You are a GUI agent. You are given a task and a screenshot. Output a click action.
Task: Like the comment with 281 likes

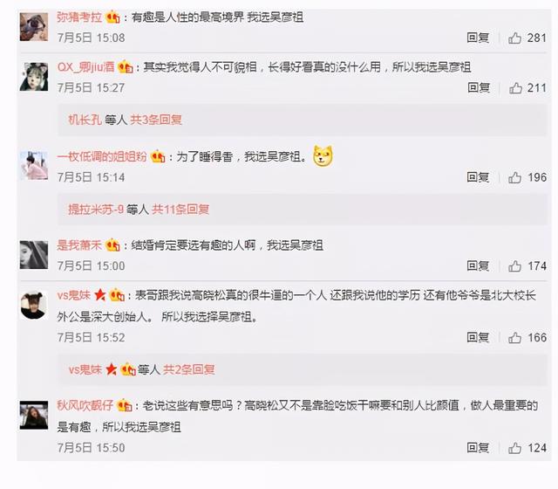(x=514, y=38)
